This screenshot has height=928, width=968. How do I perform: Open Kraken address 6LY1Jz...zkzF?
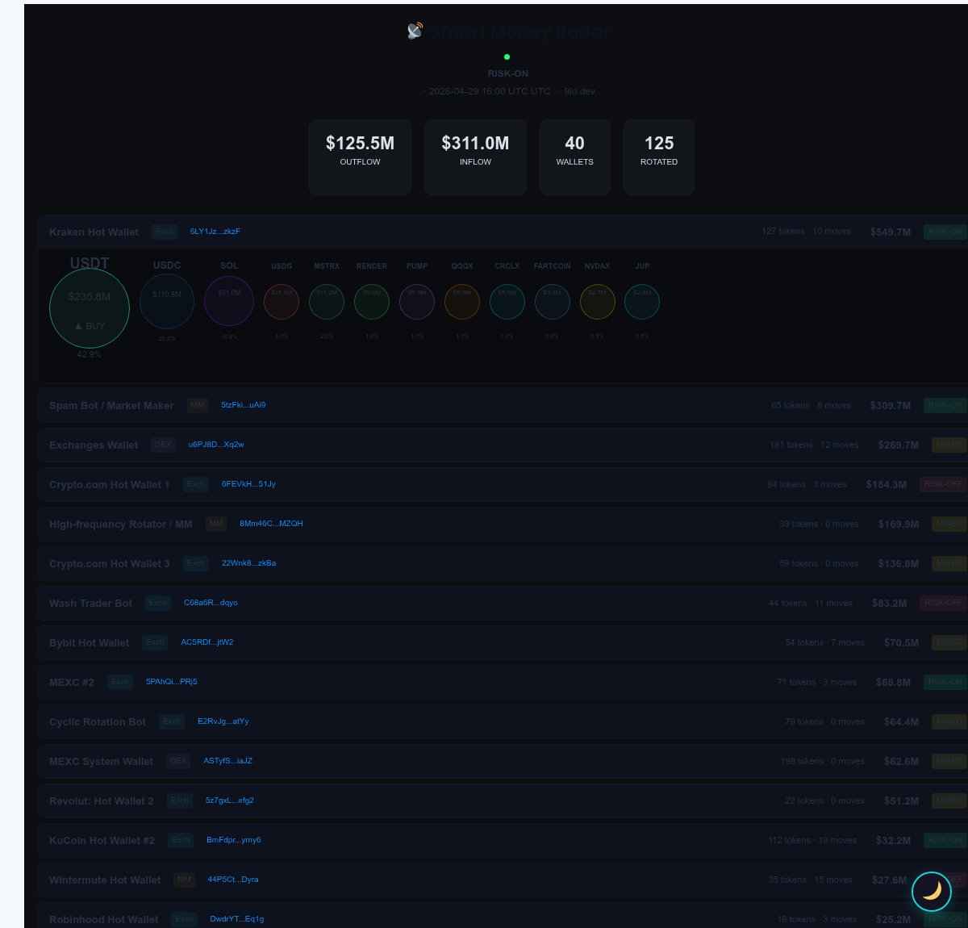[x=215, y=232]
